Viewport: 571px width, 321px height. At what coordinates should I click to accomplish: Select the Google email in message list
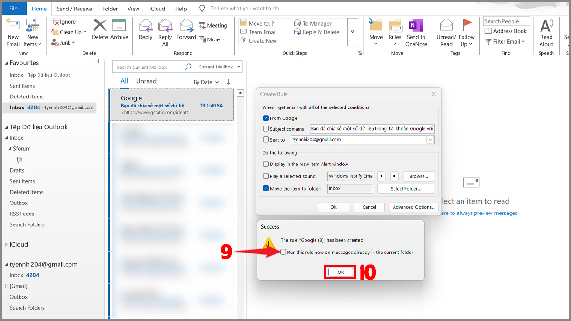tap(172, 105)
